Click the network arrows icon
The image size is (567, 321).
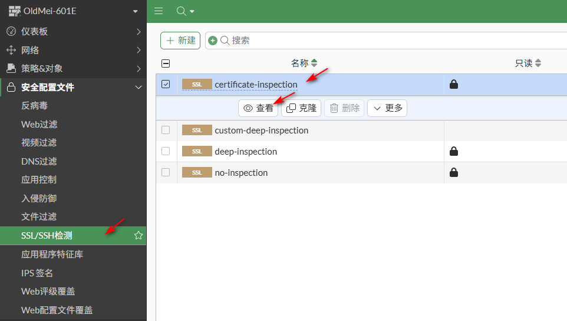click(x=11, y=50)
